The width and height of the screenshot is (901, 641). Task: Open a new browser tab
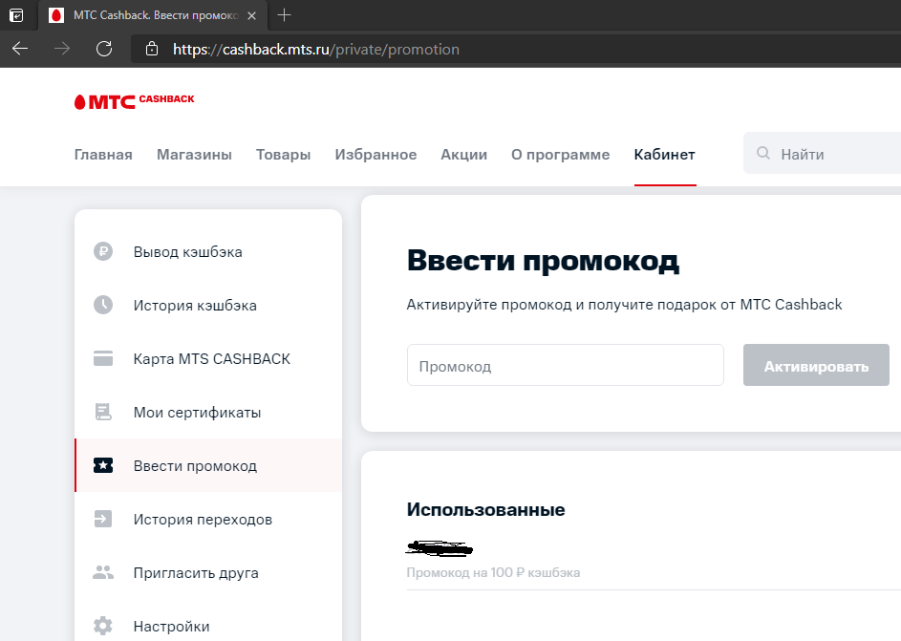[284, 15]
